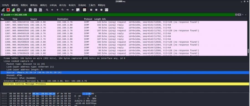Clear the display filter with X button
The image size is (250, 106).
(x=236, y=15)
